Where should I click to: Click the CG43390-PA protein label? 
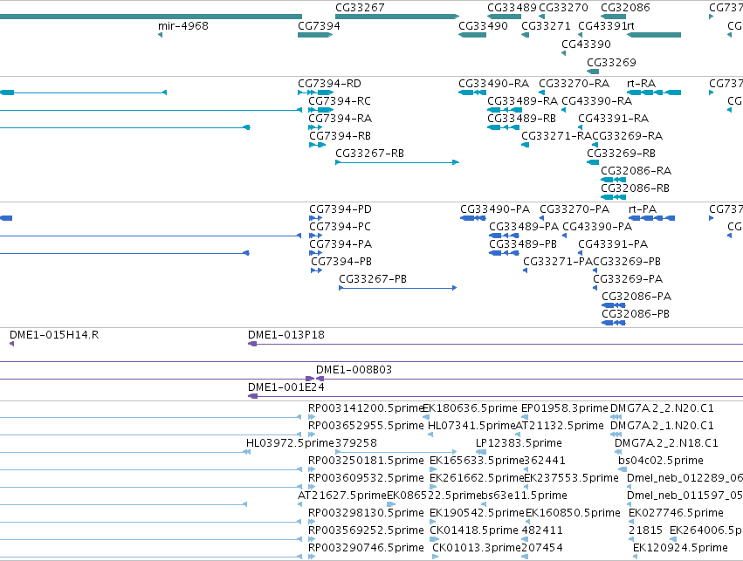597,227
